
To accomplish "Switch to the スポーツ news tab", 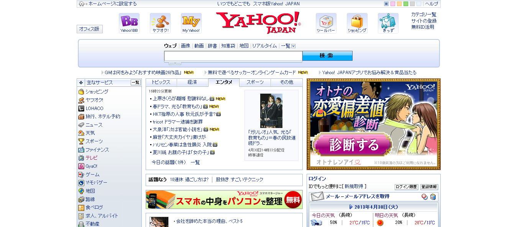I will point(255,82).
